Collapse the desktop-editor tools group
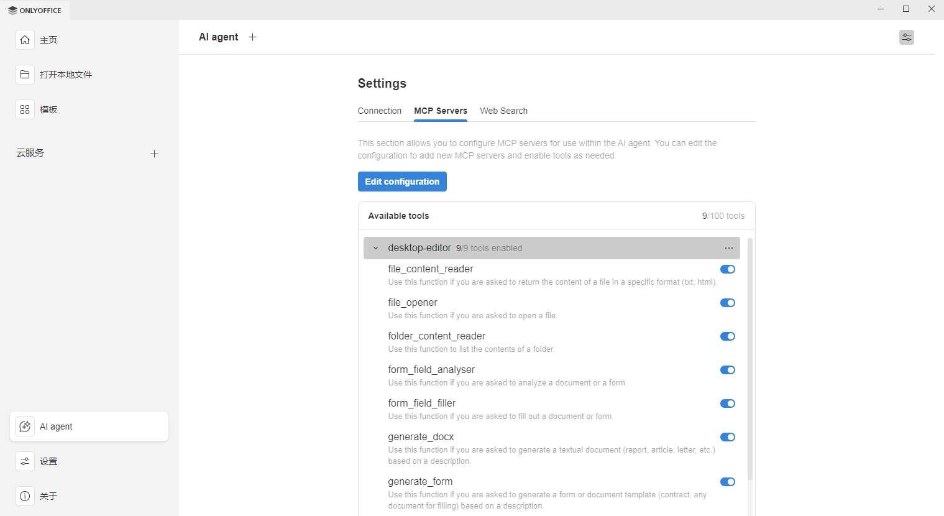This screenshot has height=516, width=944. (x=375, y=248)
